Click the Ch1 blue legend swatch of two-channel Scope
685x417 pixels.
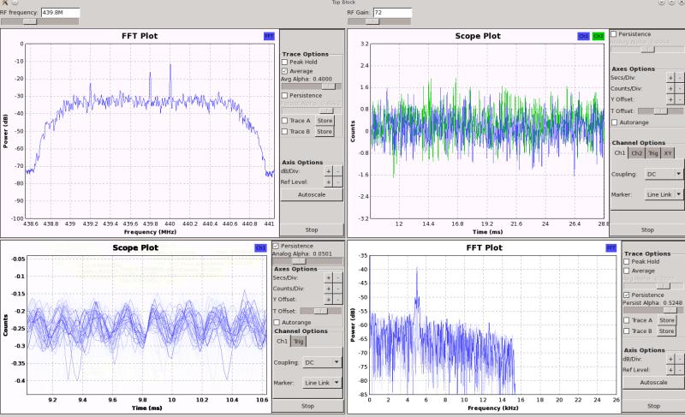pyautogui.click(x=583, y=36)
